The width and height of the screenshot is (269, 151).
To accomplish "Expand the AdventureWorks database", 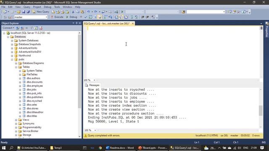I will tap(12, 48).
